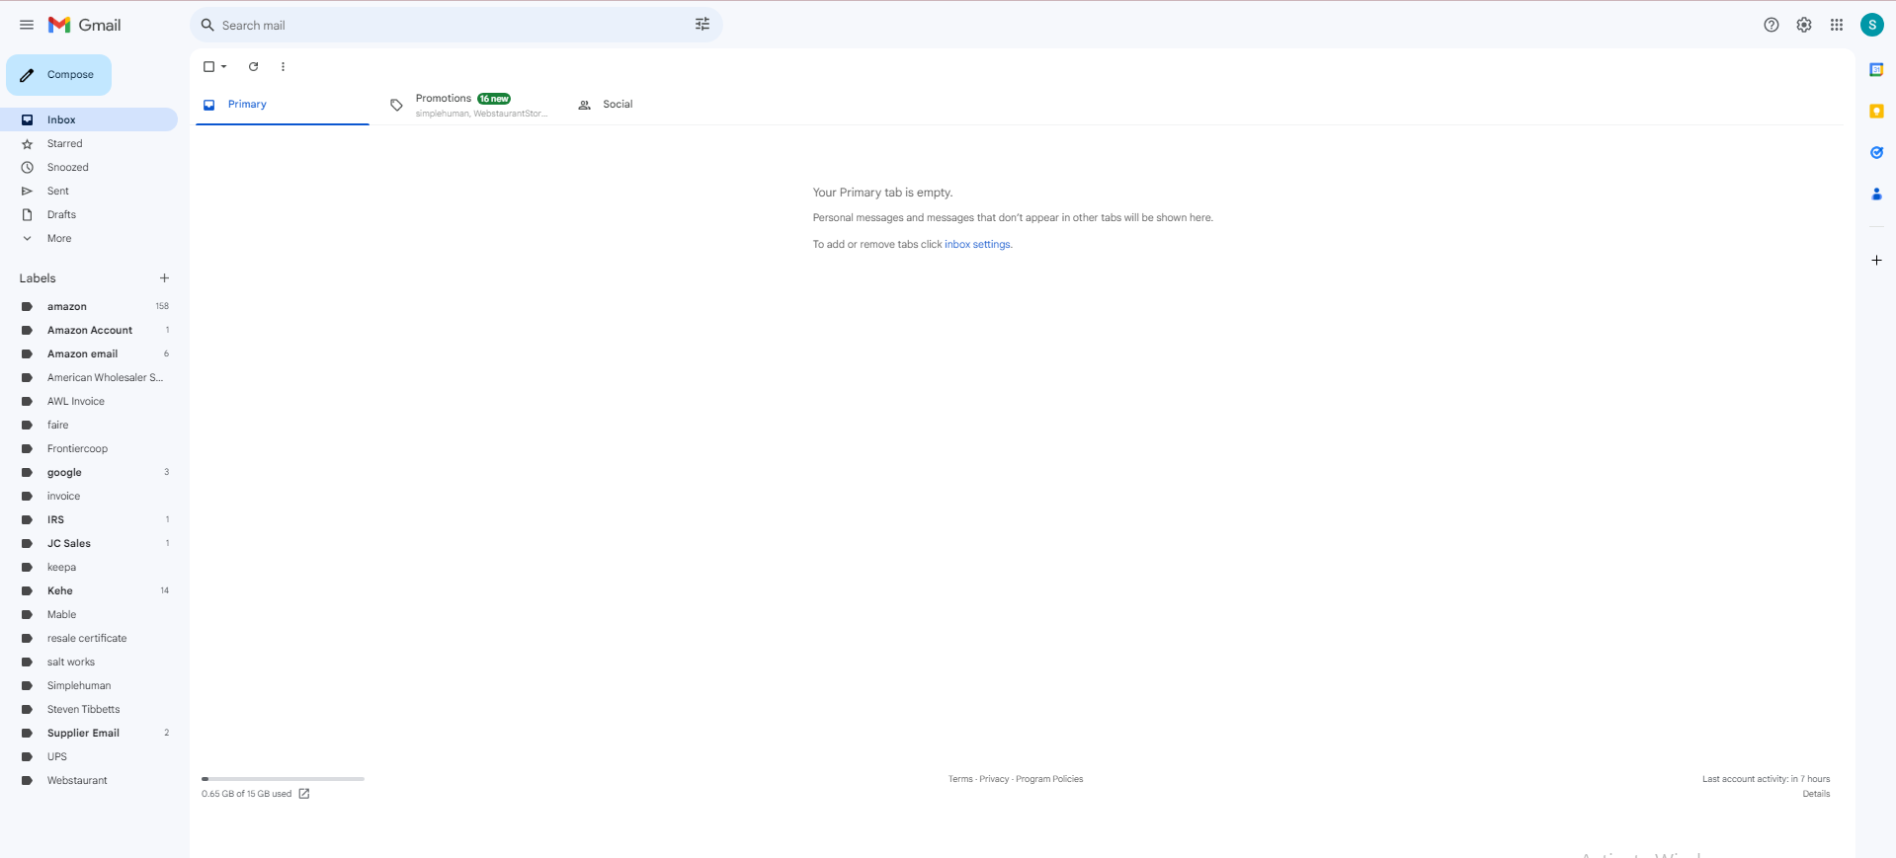Click inside the Search mail field
This screenshot has width=1896, height=858.
pyautogui.click(x=454, y=25)
